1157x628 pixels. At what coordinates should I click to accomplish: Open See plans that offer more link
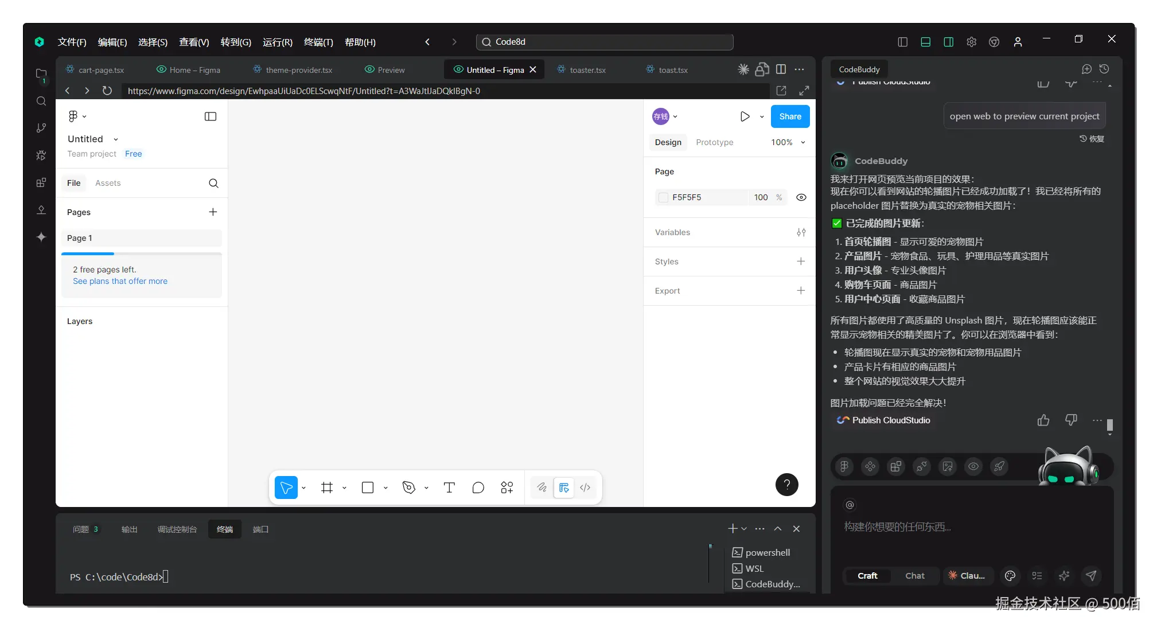pyautogui.click(x=120, y=281)
